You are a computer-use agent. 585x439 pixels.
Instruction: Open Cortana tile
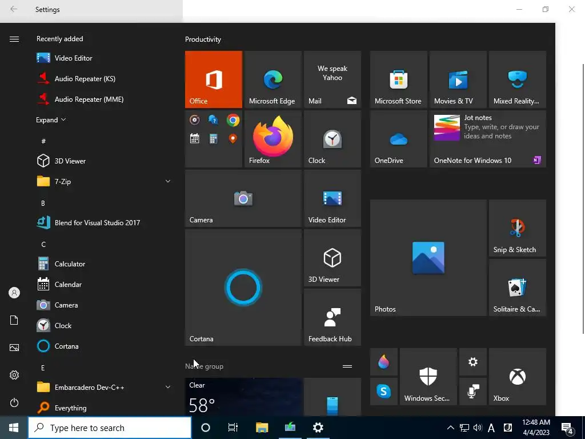click(x=243, y=288)
